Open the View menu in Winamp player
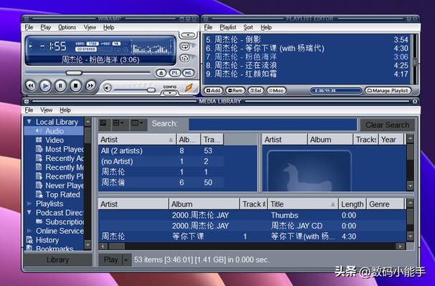The height and width of the screenshot is (286, 435). point(90,27)
